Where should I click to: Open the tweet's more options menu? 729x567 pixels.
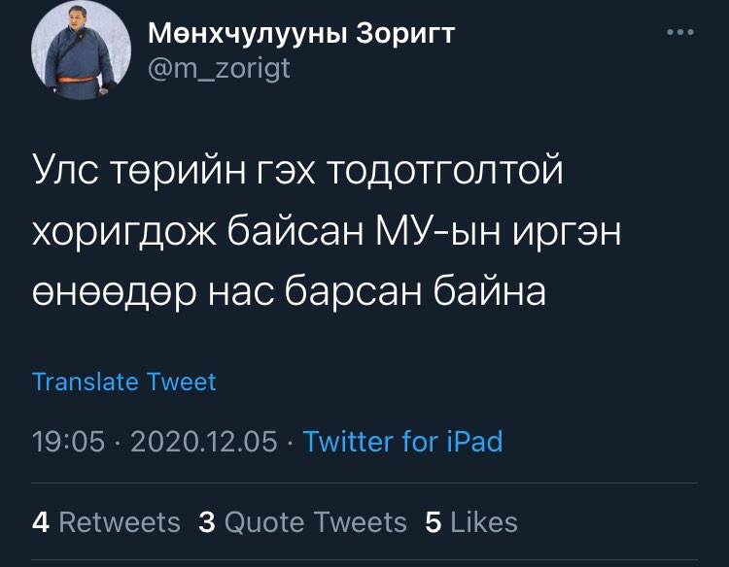[x=679, y=32]
